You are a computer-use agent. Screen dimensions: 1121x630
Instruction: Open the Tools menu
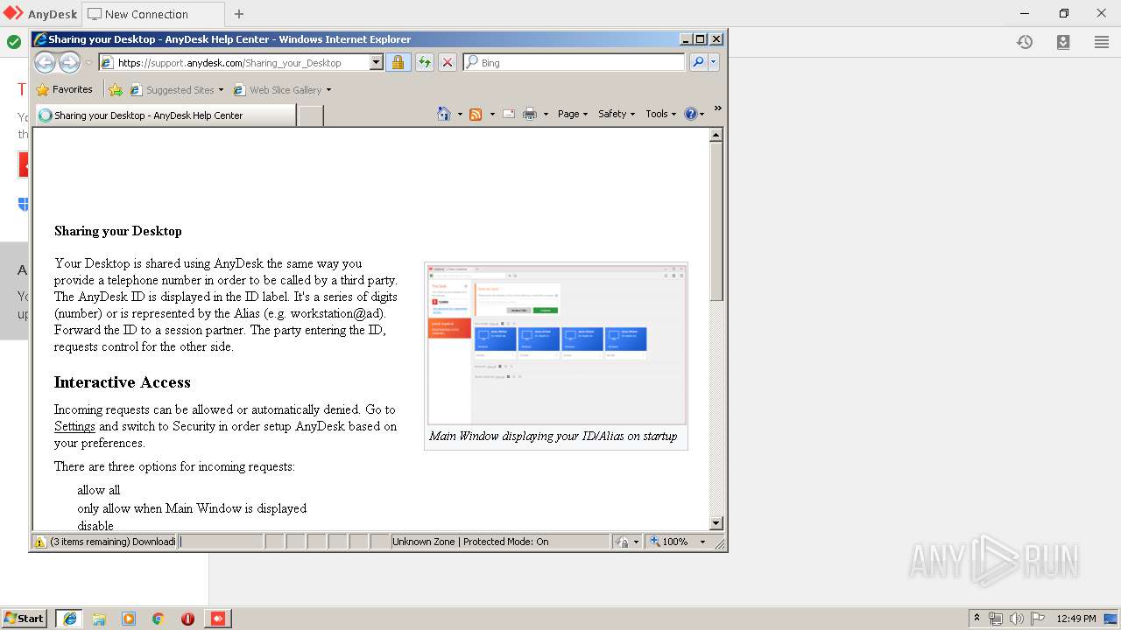click(661, 114)
